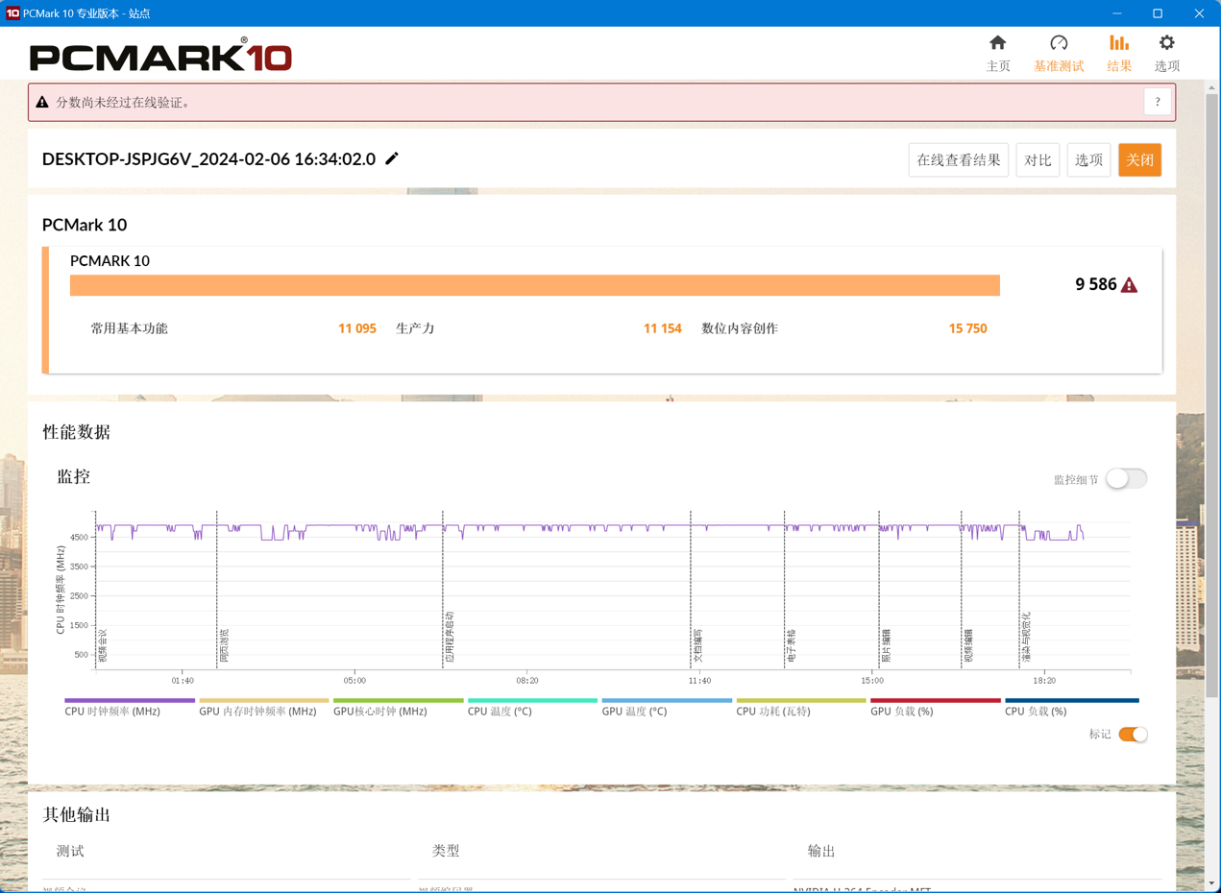Click the 电子表格 timeline marker
Viewport: 1221px width, 893px height.
point(792,645)
